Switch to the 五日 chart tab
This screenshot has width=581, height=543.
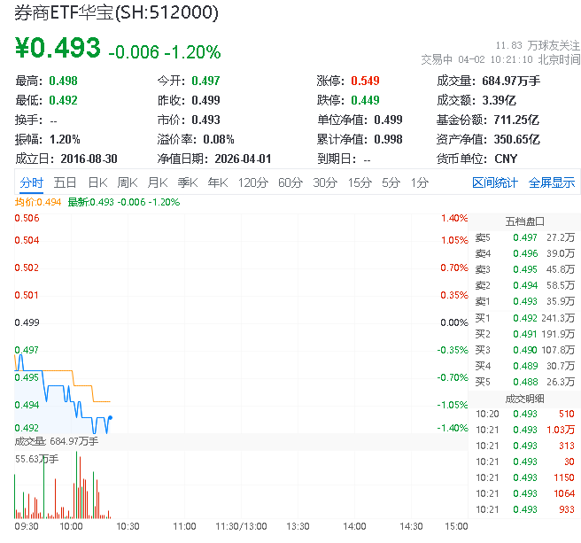pos(65,182)
